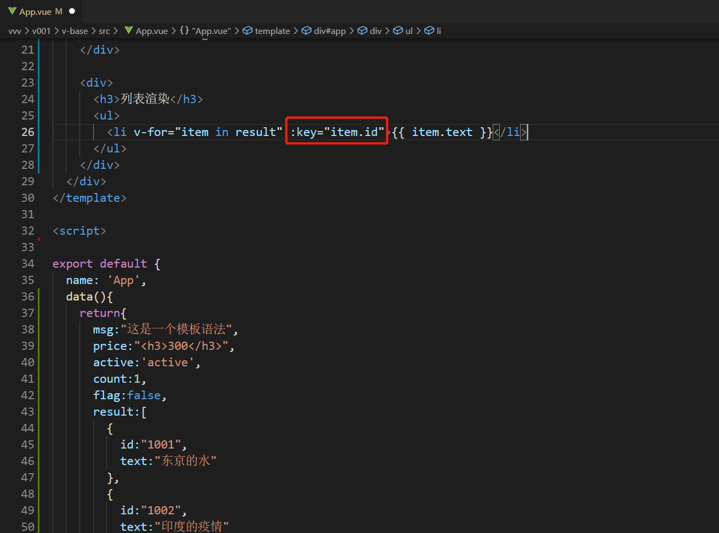Click the id:"1001" line
This screenshot has width=719, height=533.
154,445
